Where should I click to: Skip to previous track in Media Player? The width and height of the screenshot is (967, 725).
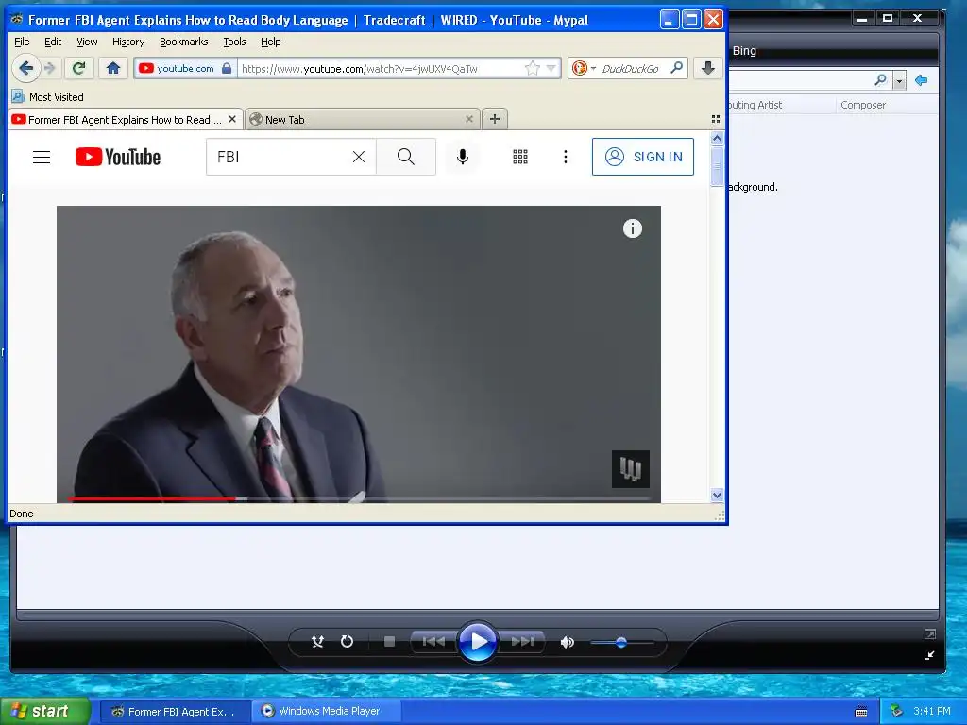[433, 642]
